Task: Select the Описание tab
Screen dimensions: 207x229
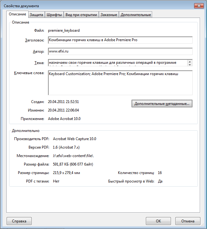Action: [18, 14]
